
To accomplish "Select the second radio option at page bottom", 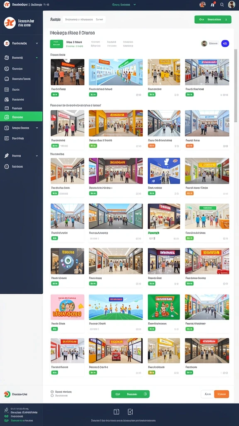I will click(52, 396).
